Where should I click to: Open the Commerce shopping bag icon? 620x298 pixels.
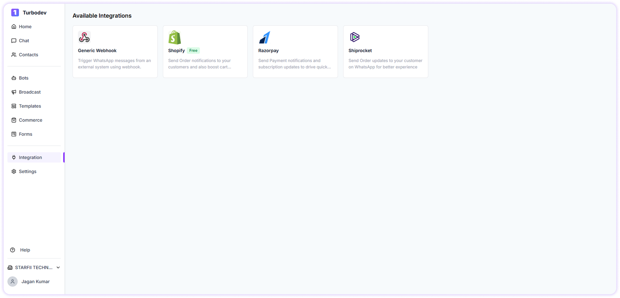point(13,120)
